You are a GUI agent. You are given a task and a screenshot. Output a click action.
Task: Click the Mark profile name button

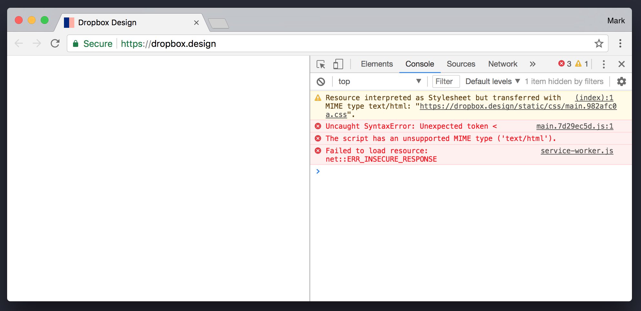coord(616,21)
